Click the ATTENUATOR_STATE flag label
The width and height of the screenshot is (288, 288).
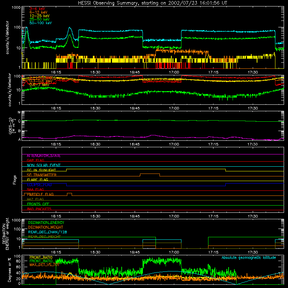(44, 156)
